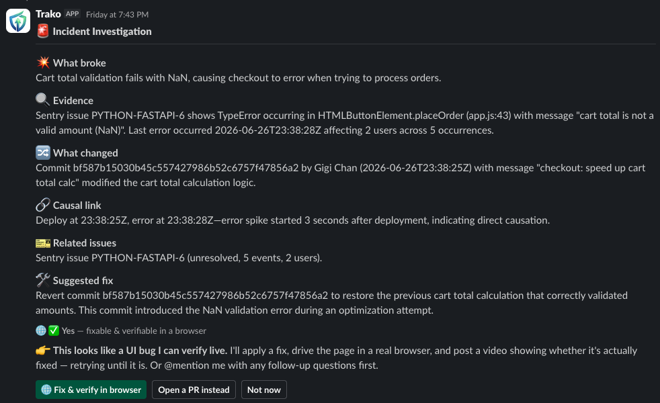Click the Suggested fix section heading
Viewport: 660px width, 403px height.
coord(83,281)
